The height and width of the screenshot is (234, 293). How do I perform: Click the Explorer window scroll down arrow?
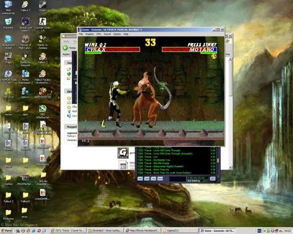pyautogui.click(x=230, y=168)
